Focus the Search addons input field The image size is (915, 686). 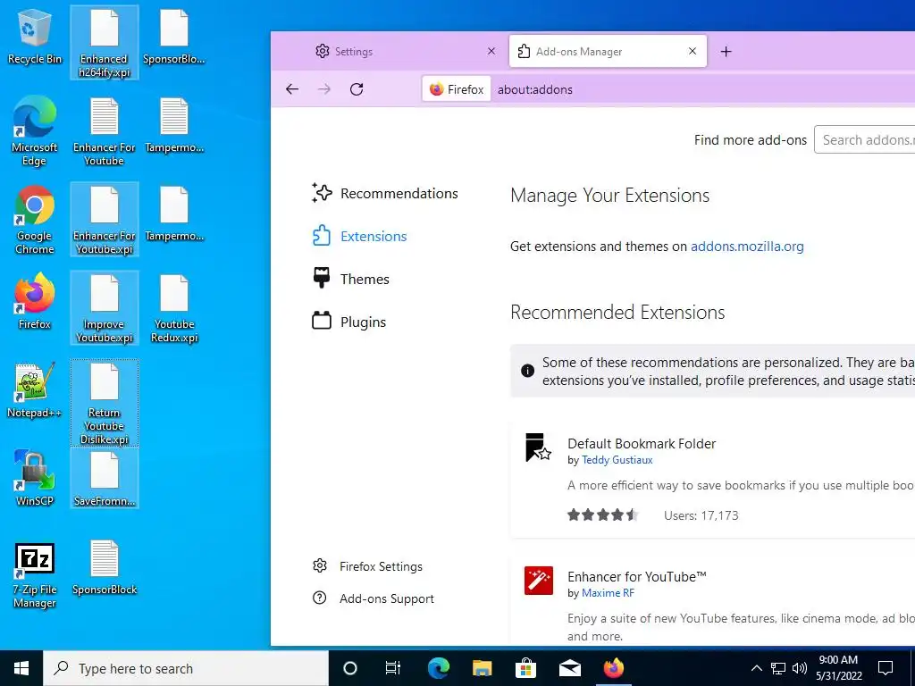coord(865,140)
